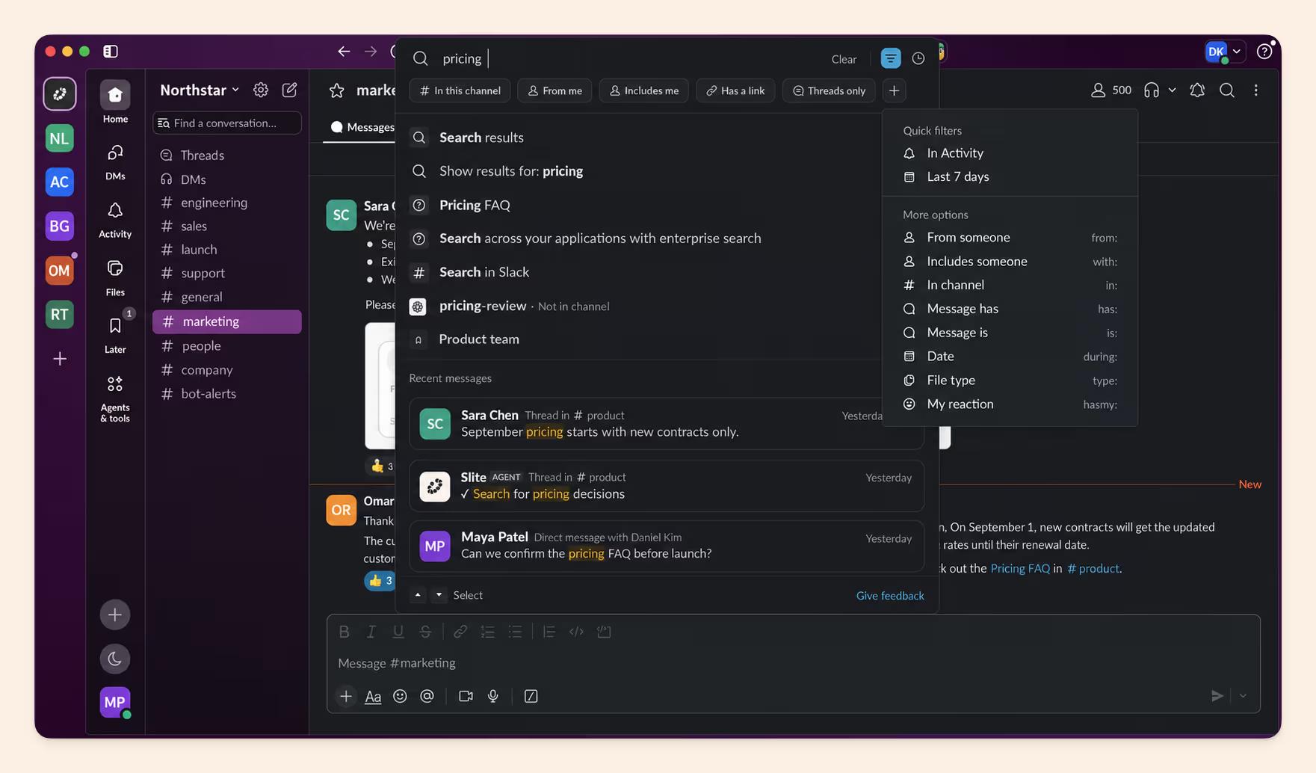
Task: Open the #product channel link
Action: [x=1093, y=568]
